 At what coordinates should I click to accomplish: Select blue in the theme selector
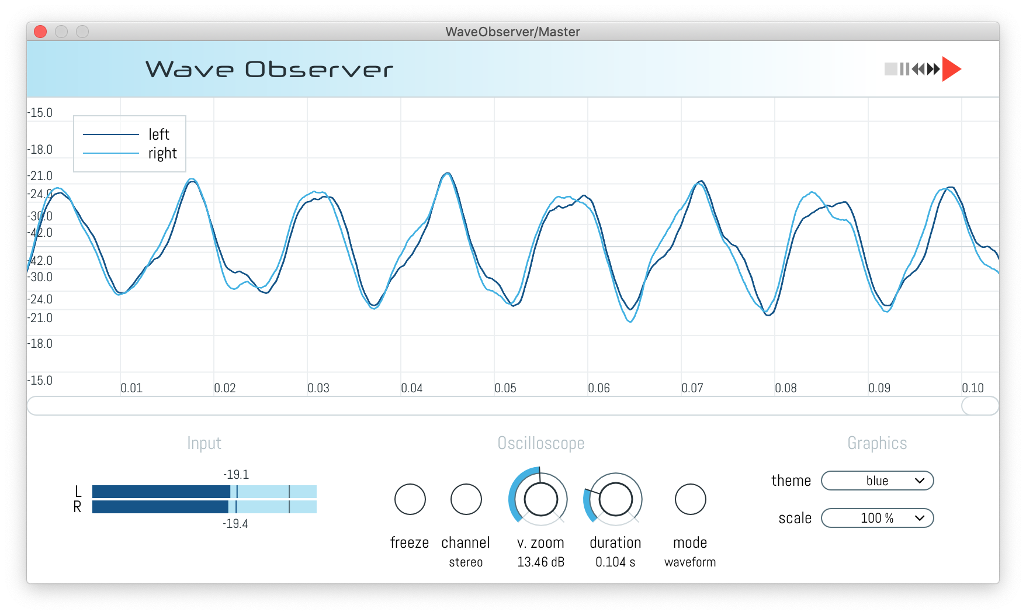tap(877, 481)
